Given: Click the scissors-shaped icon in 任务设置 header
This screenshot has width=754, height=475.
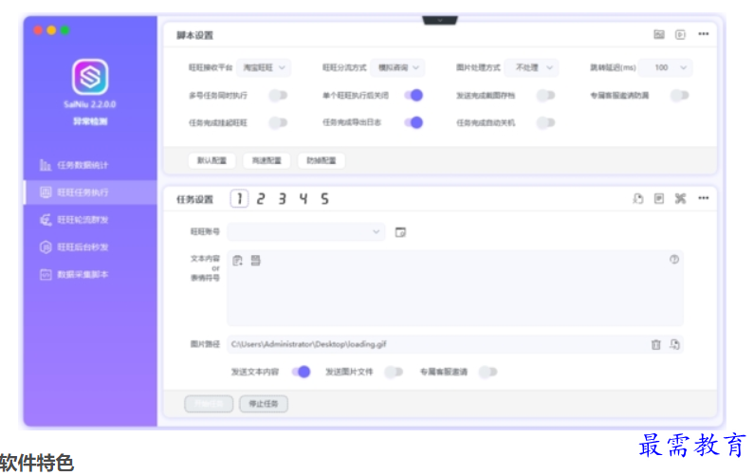Looking at the screenshot, I should click(x=680, y=198).
